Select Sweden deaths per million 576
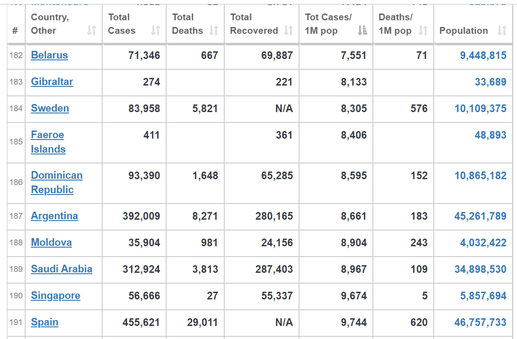The image size is (517, 339). pos(419,108)
